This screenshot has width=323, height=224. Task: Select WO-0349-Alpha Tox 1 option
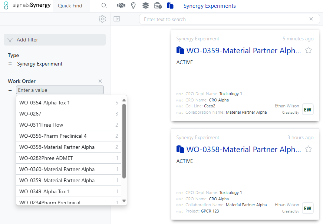(69, 191)
